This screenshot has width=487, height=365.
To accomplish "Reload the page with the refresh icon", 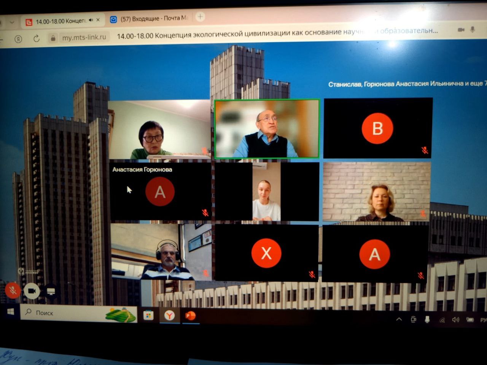I will pyautogui.click(x=37, y=38).
